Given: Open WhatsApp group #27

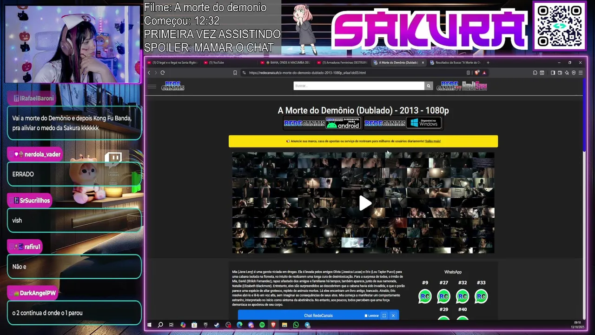Looking at the screenshot, I should coord(444,296).
